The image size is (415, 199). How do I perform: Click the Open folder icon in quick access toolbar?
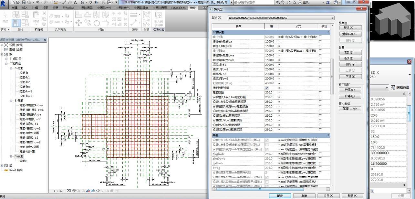18,2
